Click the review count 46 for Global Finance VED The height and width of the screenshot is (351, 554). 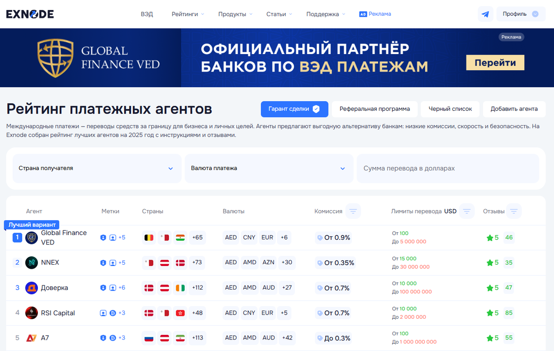tap(509, 238)
